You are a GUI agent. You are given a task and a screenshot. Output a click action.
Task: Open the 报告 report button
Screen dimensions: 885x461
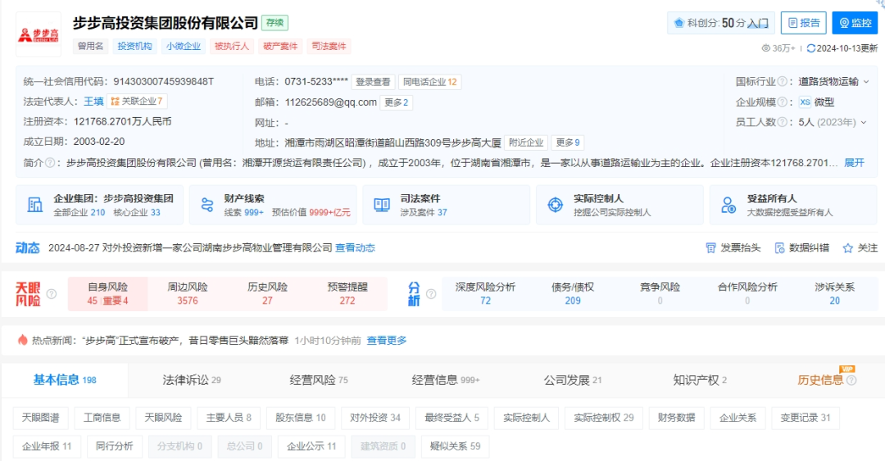[803, 23]
